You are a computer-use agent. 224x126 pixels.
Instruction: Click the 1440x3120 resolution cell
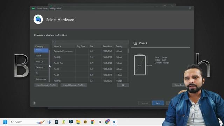[107, 63]
